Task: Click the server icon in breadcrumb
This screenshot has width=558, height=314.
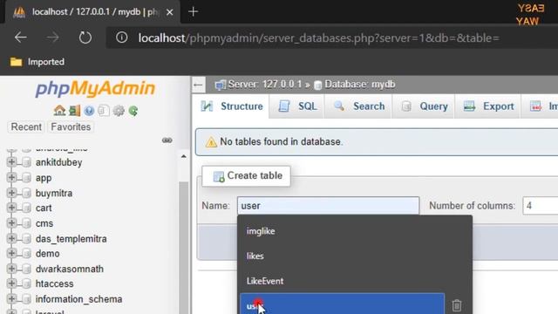Action: tap(221, 85)
